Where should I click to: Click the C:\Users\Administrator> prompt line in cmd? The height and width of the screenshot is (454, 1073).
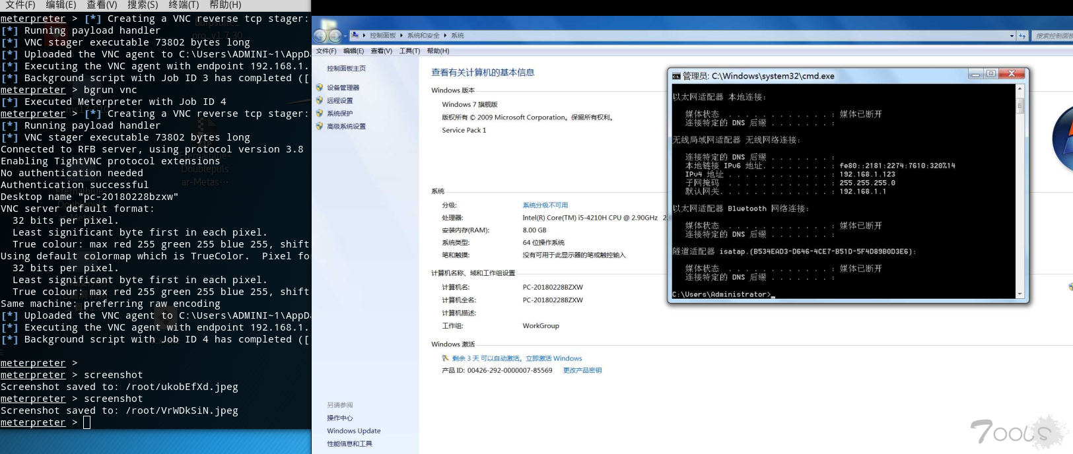(x=723, y=294)
